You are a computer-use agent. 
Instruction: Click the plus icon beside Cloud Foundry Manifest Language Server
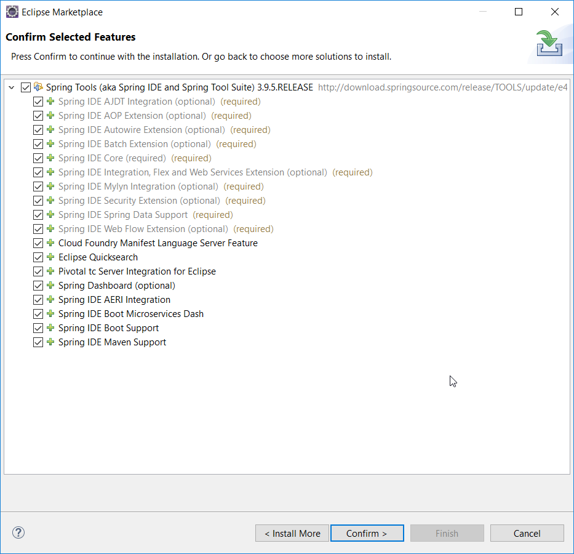[x=50, y=243]
